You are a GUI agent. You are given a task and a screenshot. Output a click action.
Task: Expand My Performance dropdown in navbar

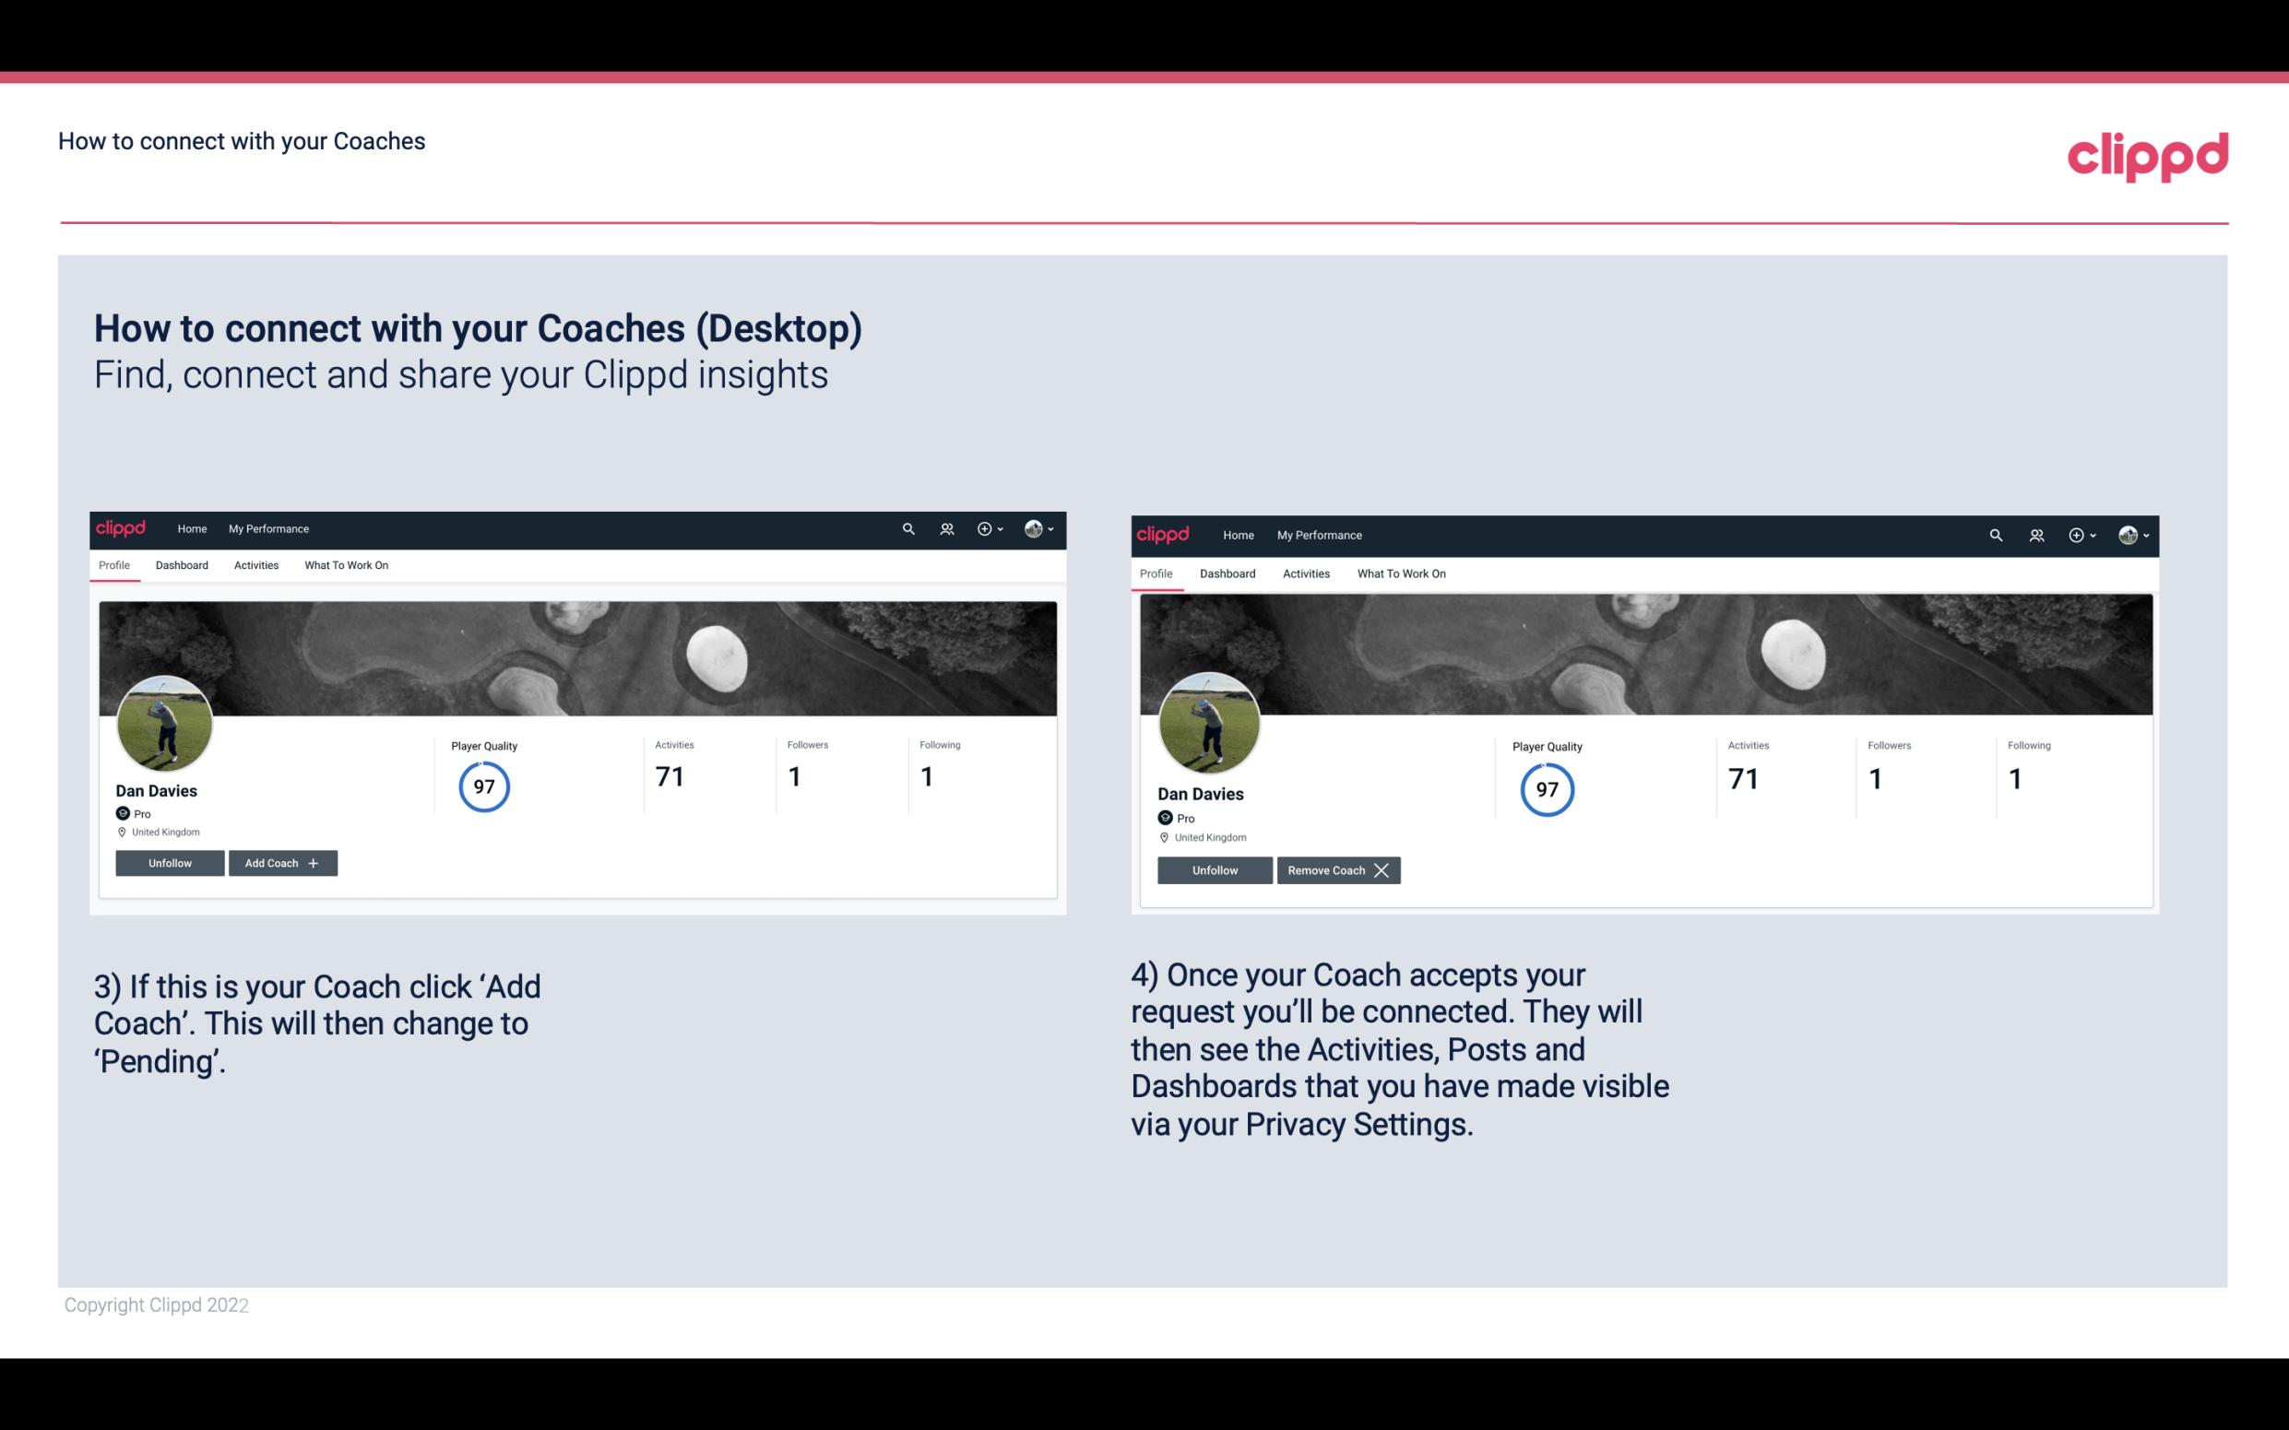pyautogui.click(x=267, y=527)
